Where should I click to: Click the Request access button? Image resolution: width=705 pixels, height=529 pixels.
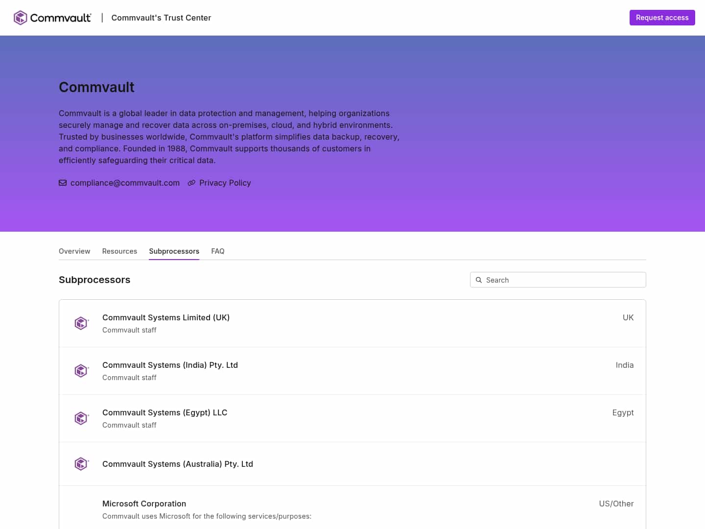point(662,17)
